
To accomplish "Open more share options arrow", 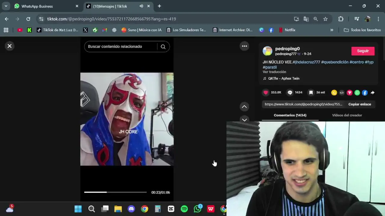I will pos(373,93).
